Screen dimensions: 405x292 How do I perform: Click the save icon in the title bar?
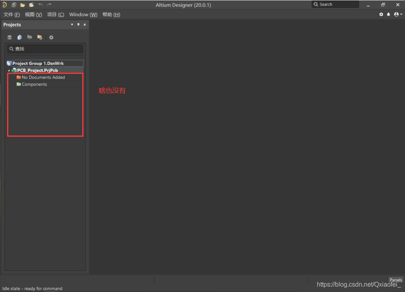point(14,5)
